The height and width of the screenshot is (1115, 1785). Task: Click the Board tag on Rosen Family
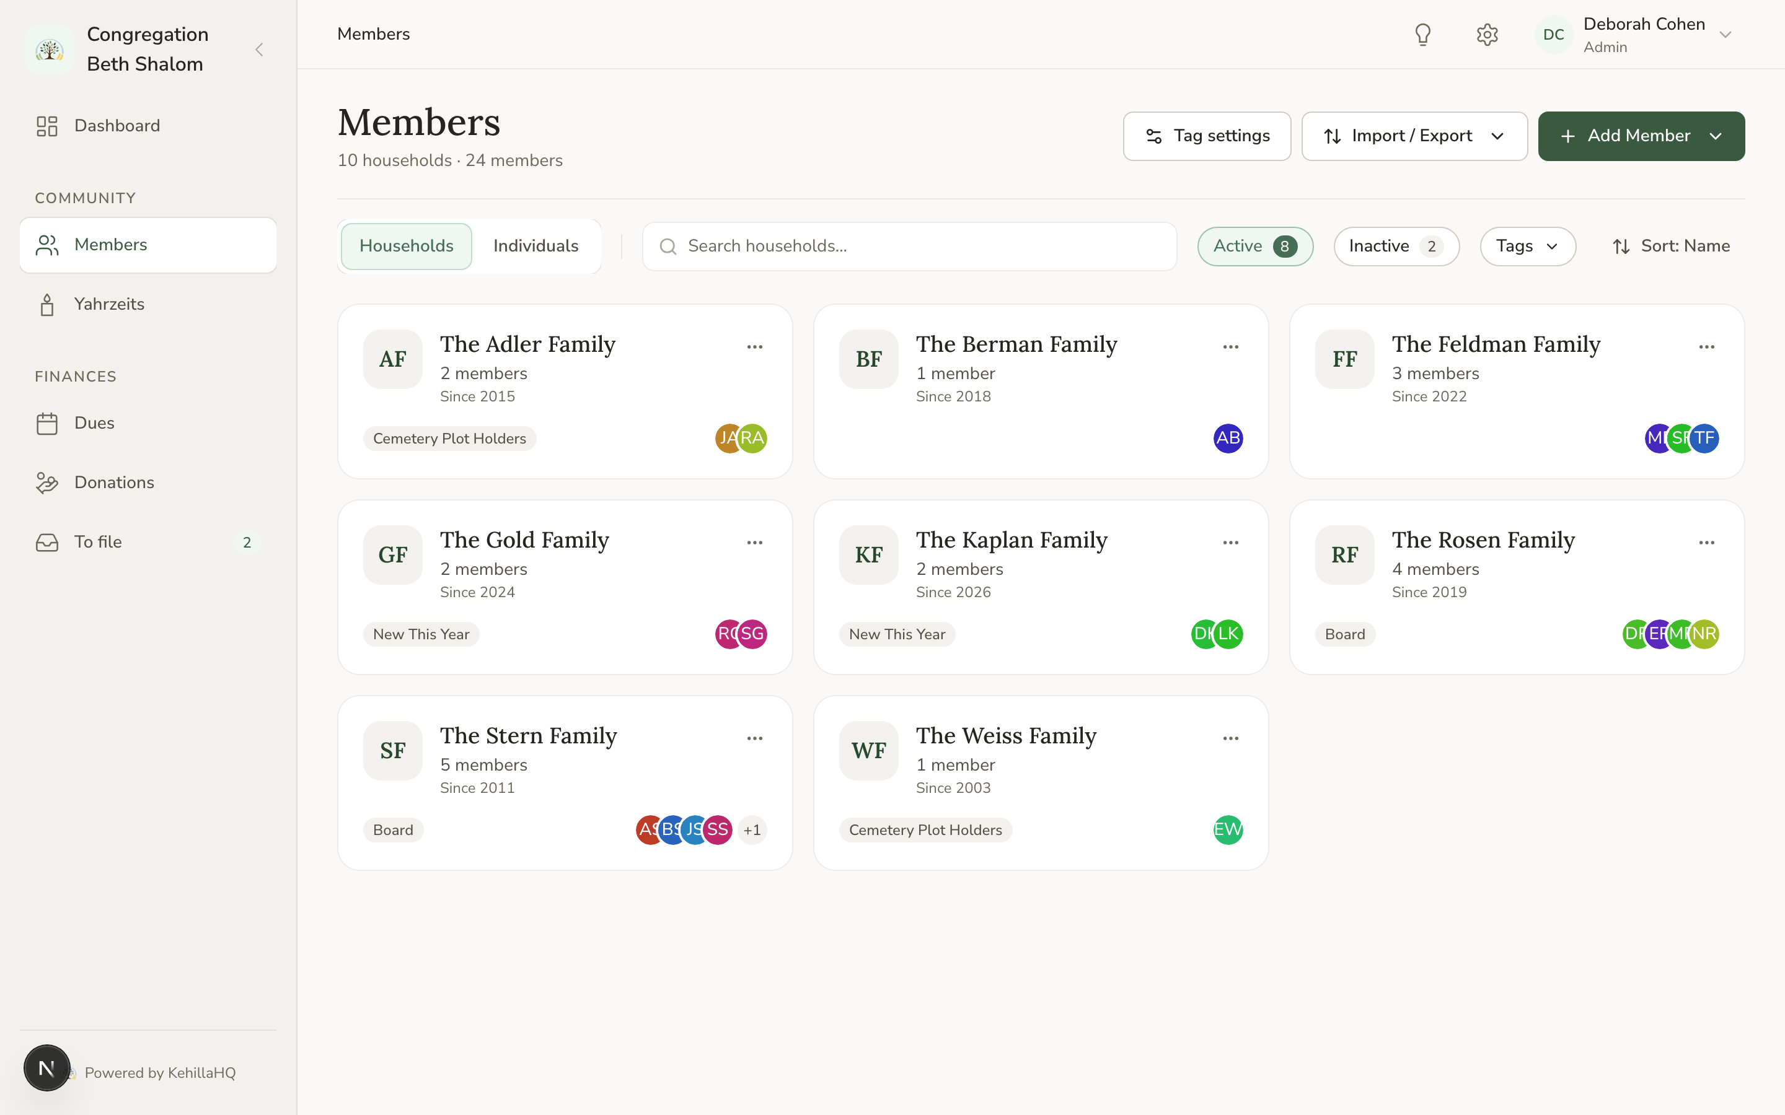pyautogui.click(x=1345, y=634)
